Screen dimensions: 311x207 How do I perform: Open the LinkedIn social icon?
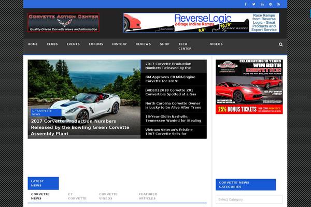pyautogui.click(x=262, y=4)
